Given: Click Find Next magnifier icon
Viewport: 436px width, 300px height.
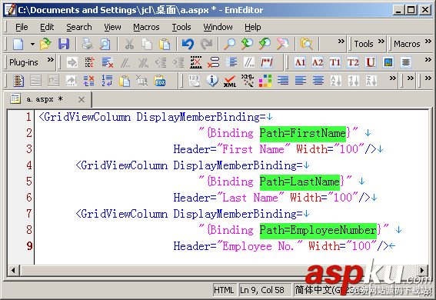Looking at the screenshot, I should (x=247, y=44).
